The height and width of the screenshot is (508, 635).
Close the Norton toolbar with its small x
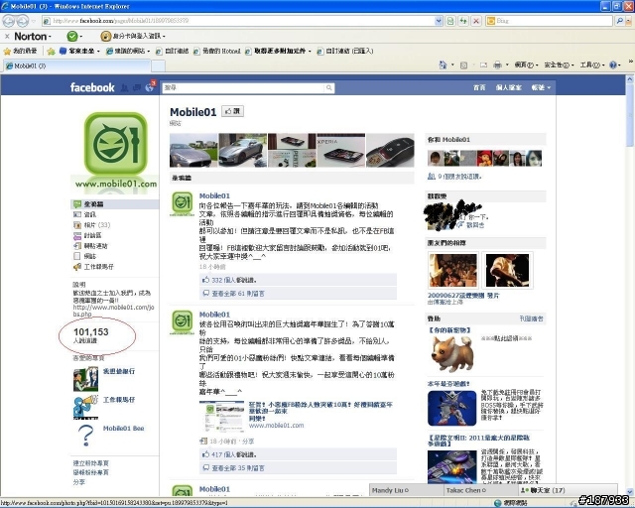click(7, 37)
